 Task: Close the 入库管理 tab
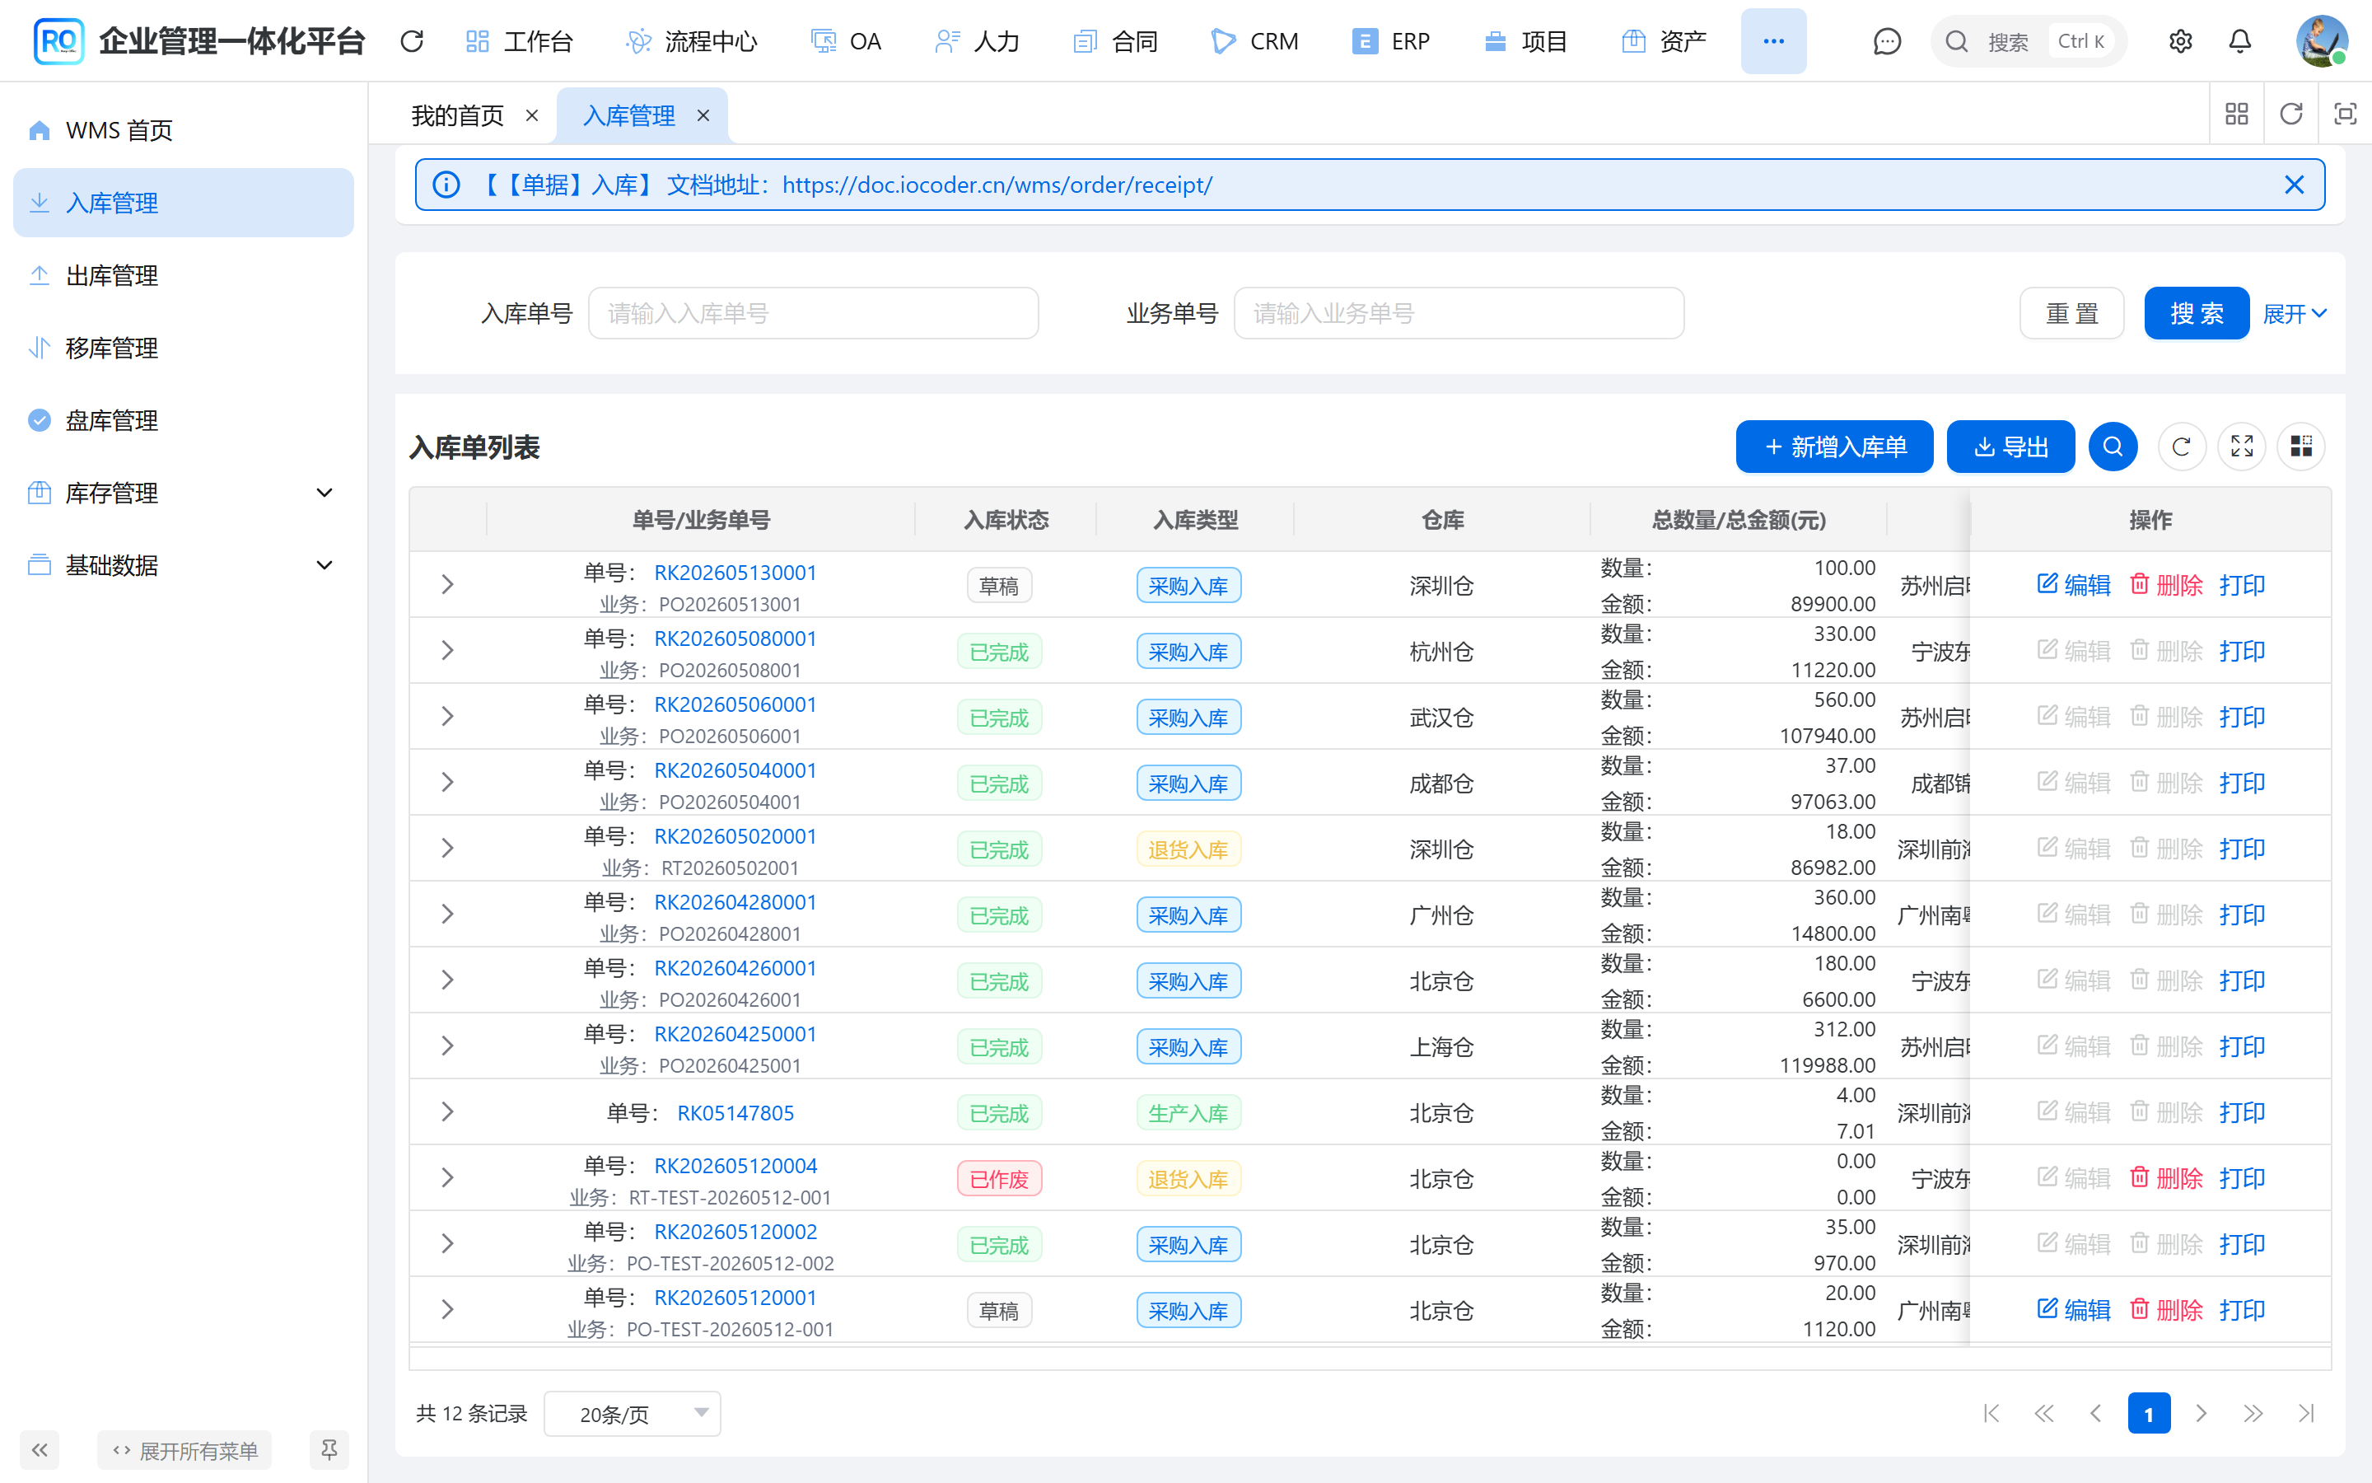pos(703,115)
